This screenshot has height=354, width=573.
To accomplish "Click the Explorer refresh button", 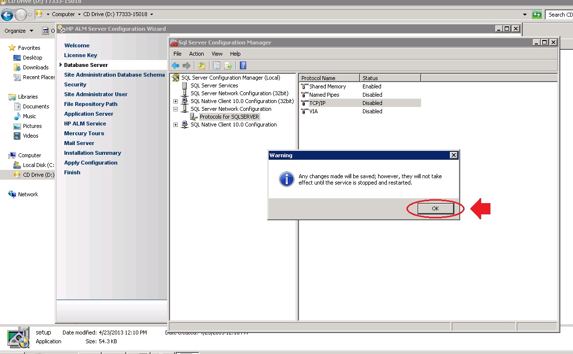I will click(536, 15).
